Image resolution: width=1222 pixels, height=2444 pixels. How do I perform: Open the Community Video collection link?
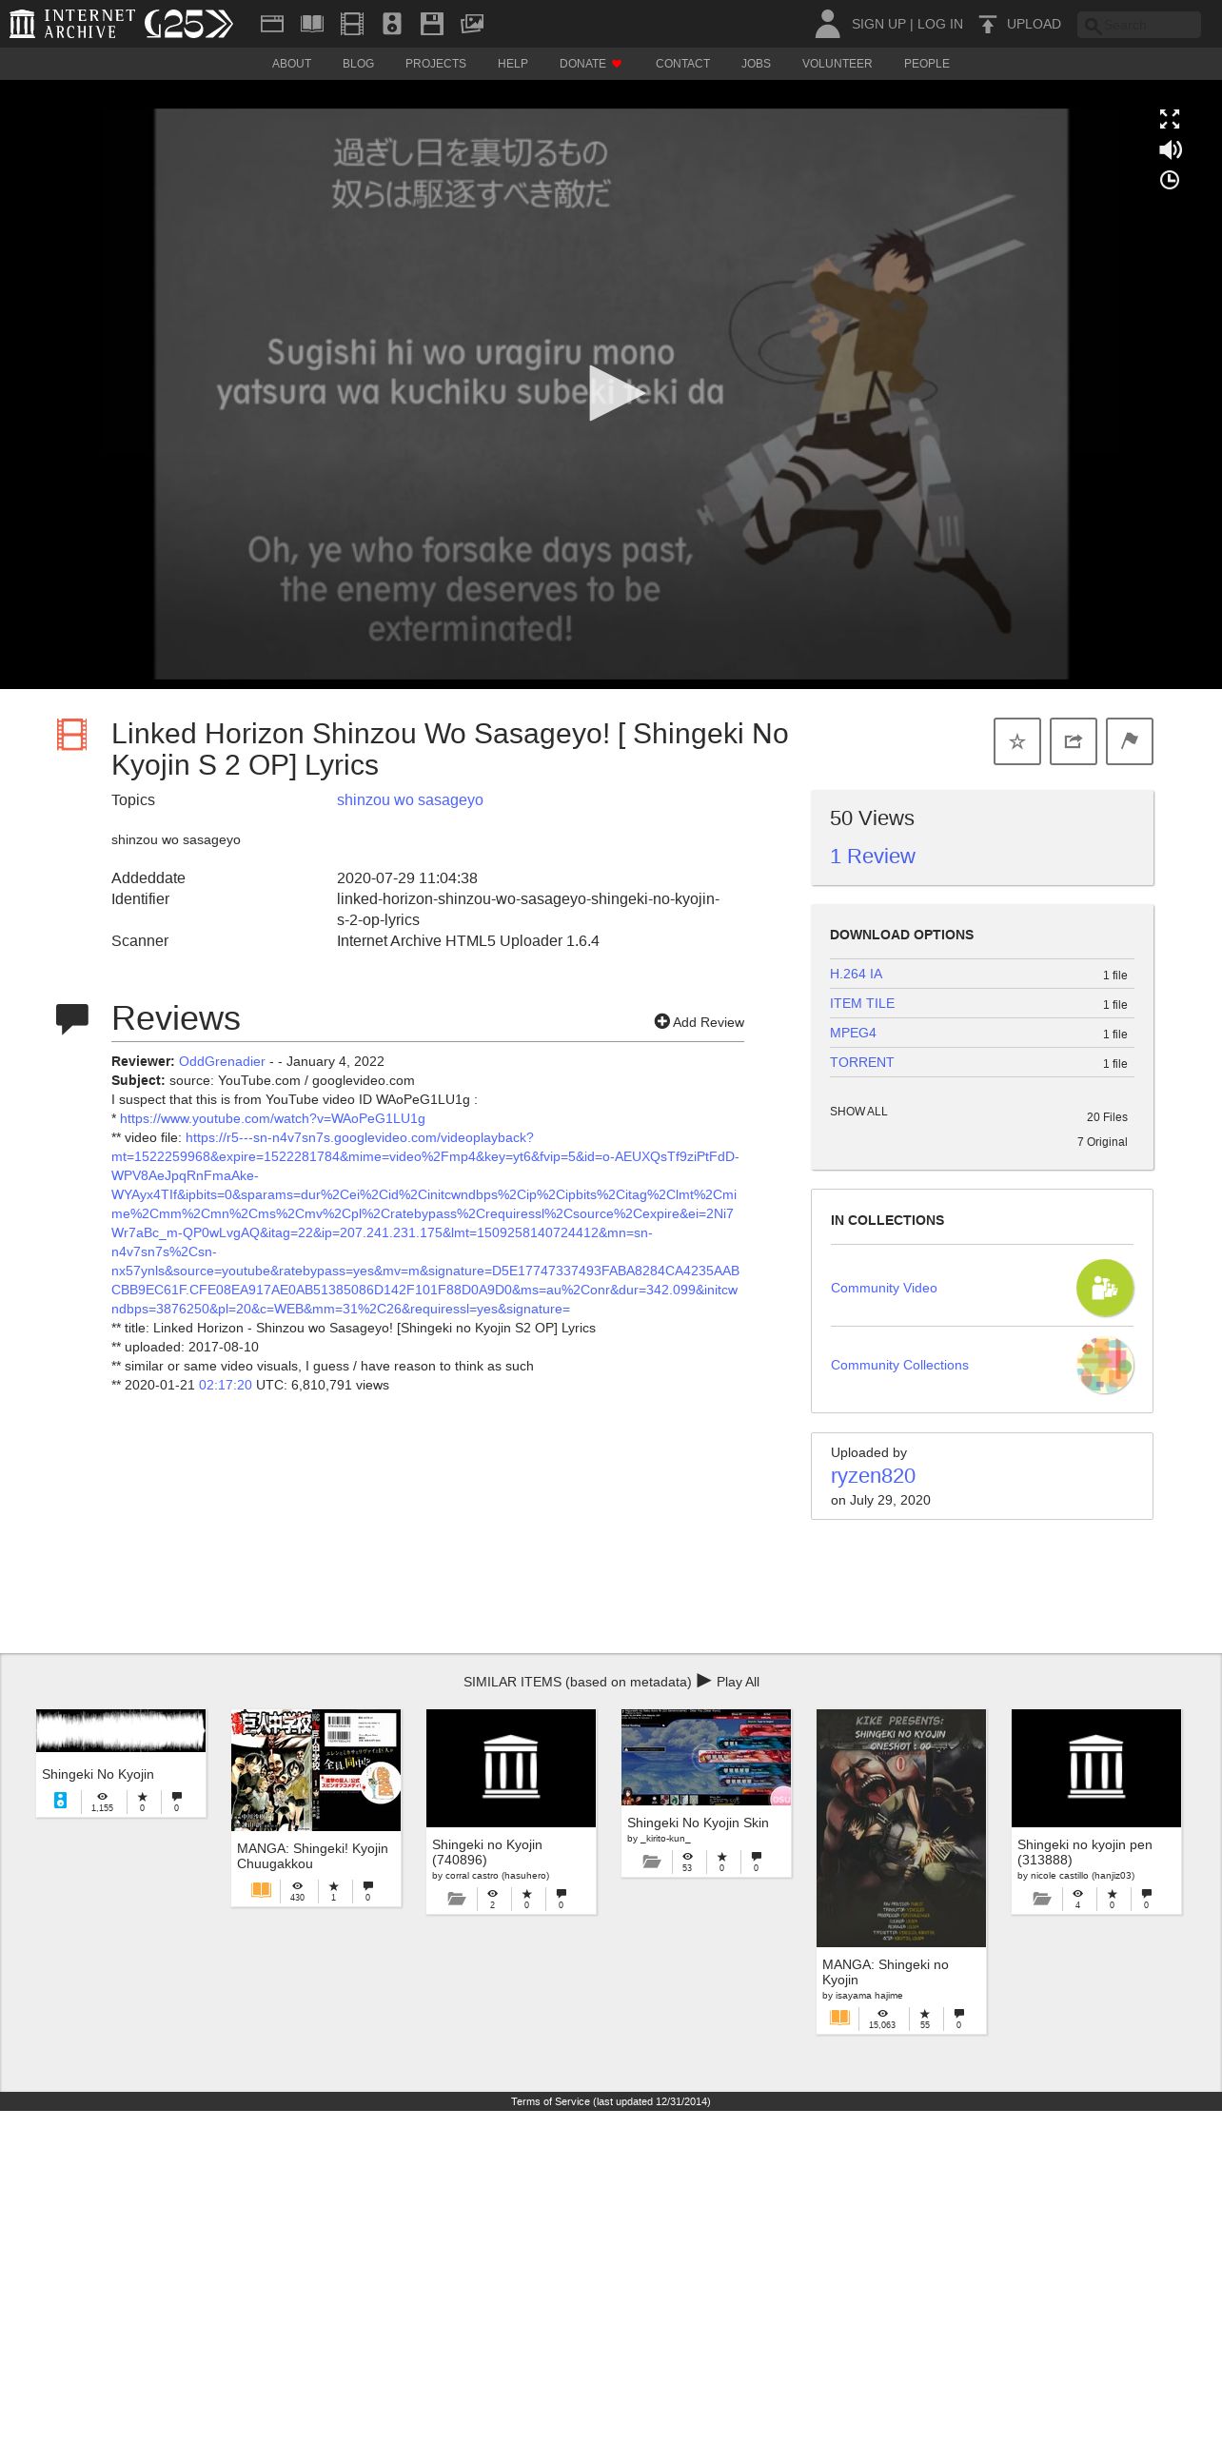883,1288
